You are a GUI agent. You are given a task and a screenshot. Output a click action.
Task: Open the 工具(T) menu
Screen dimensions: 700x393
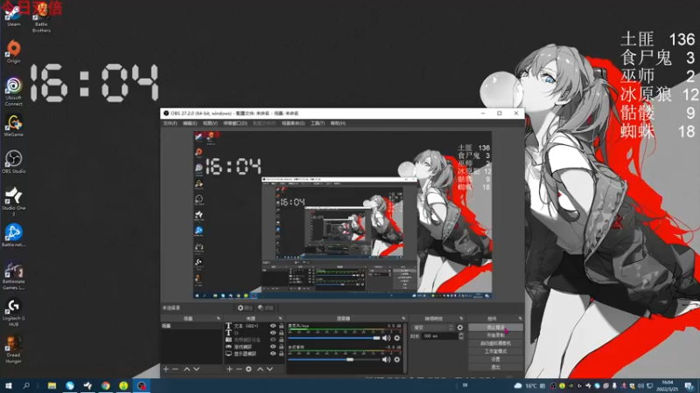pyautogui.click(x=318, y=123)
